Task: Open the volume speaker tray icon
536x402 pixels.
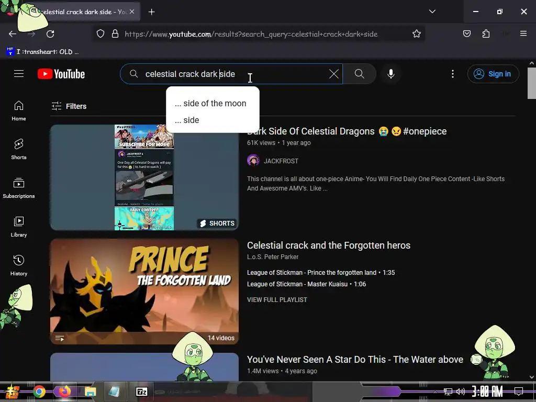Action: click(x=461, y=392)
